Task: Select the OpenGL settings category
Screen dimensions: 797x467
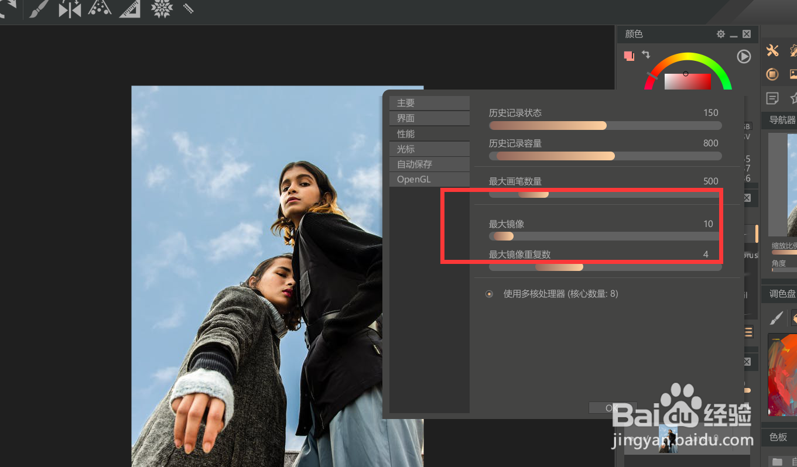Action: (x=429, y=179)
